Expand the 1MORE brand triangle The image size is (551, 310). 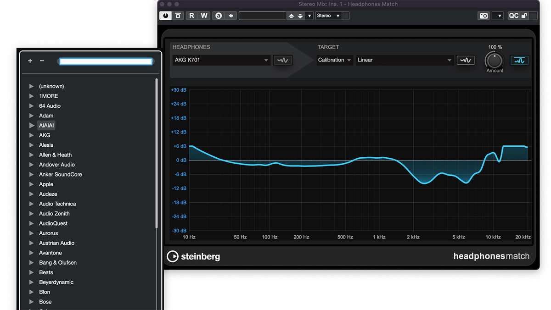point(32,96)
